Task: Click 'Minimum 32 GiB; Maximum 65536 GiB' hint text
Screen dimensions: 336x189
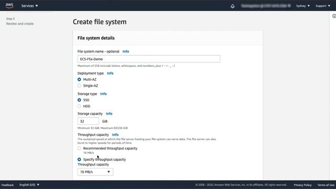Action: 102,128
